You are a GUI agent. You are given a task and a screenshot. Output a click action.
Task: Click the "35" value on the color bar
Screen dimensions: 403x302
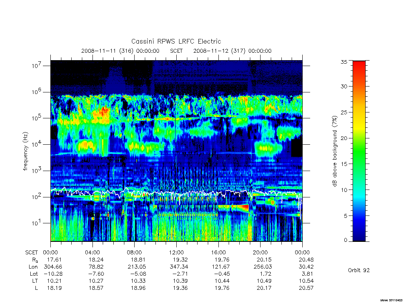click(x=344, y=62)
